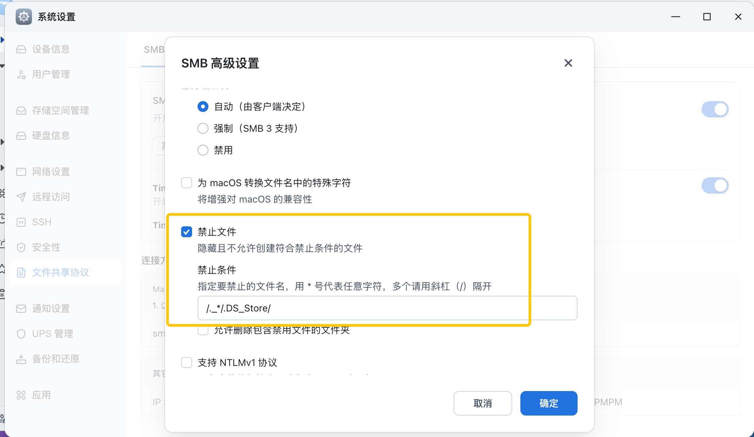Check the 支持 NTLMv1 协议 checkbox
Screen dimensions: 754x437
coord(187,362)
